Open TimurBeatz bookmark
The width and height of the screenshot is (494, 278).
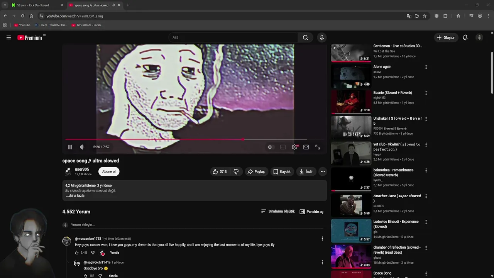click(x=87, y=25)
